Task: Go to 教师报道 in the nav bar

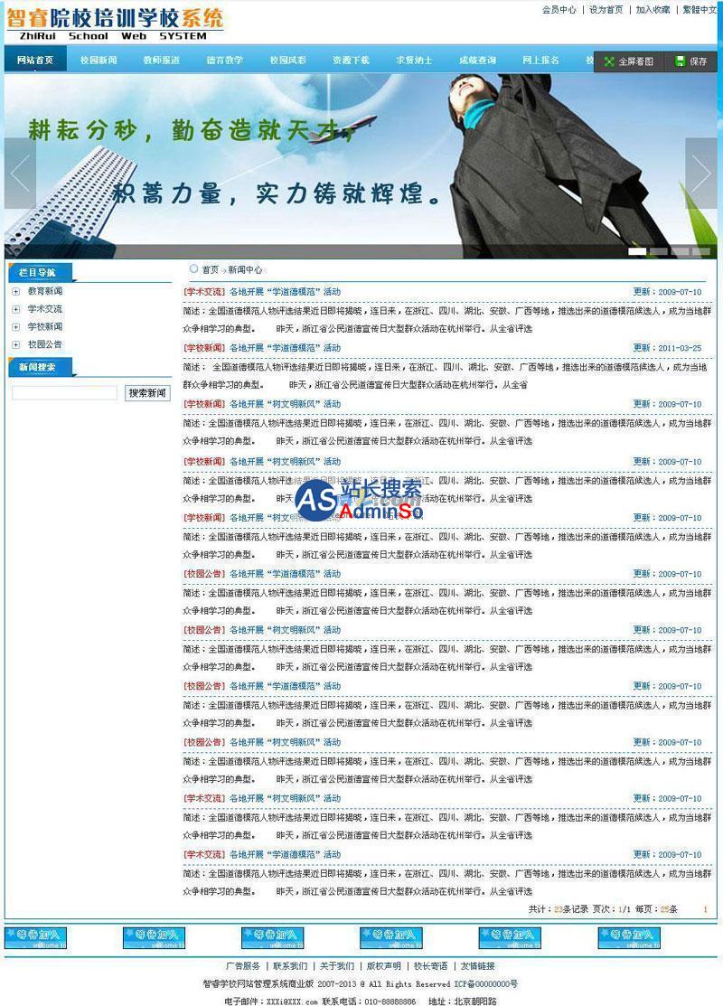Action: click(162, 61)
